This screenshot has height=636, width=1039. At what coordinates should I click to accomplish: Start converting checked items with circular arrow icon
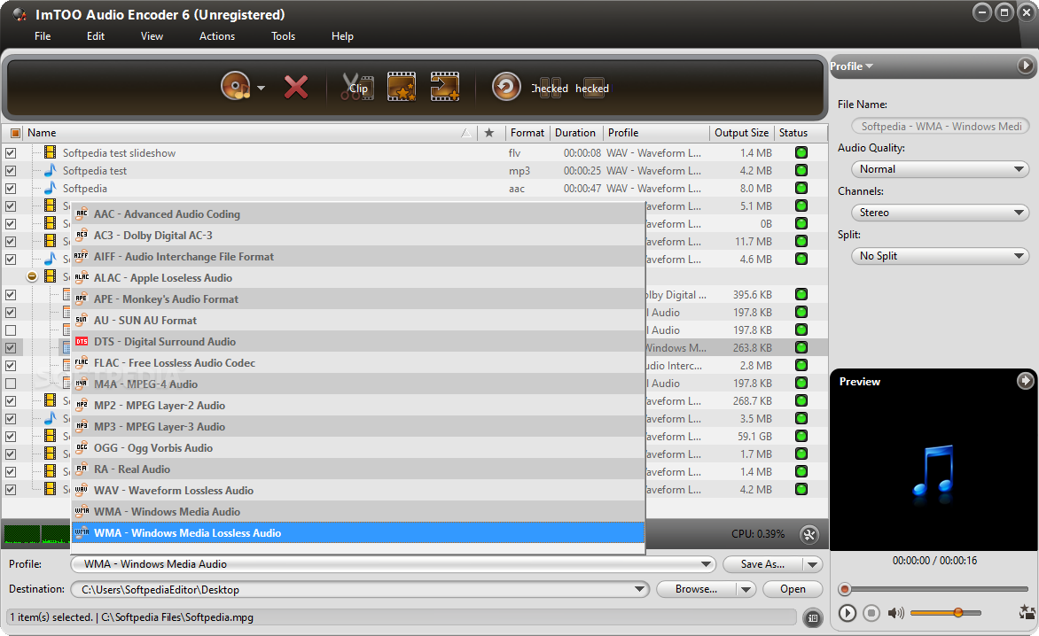[x=506, y=87]
